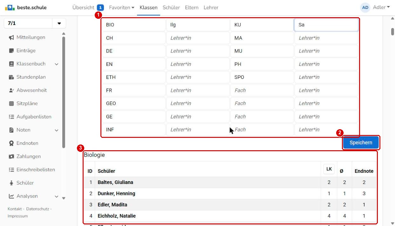Open the Adler account dropdown
The image size is (395, 226).
(381, 7)
